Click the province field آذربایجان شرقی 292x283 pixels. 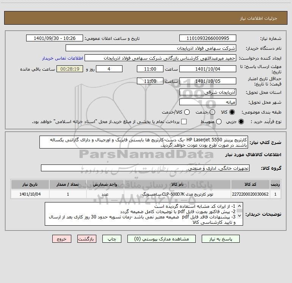208,92
